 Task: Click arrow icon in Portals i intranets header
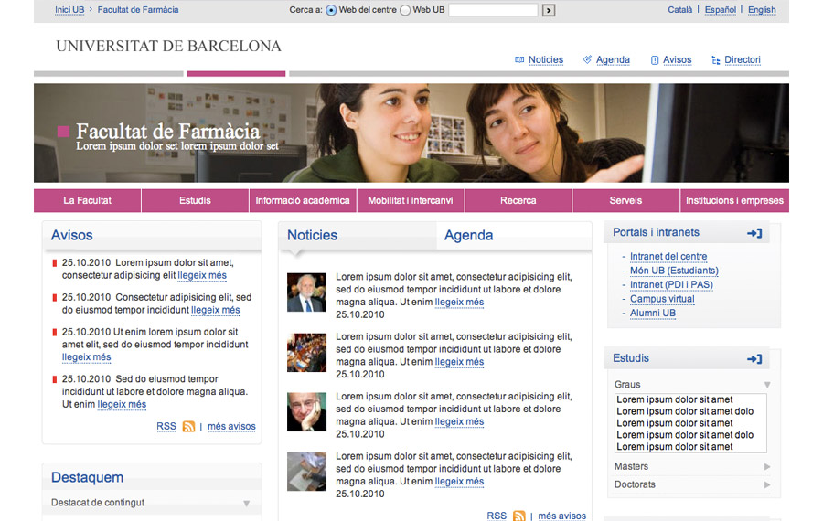coord(754,233)
